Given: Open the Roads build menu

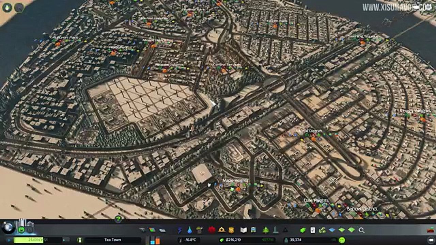Looking at the screenshot, I should [142, 230].
